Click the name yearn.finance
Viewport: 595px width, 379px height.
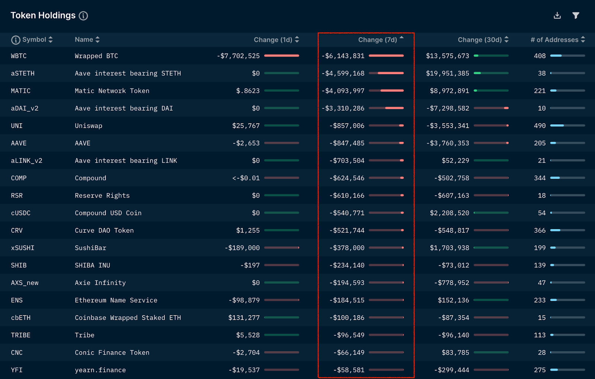[x=100, y=370]
